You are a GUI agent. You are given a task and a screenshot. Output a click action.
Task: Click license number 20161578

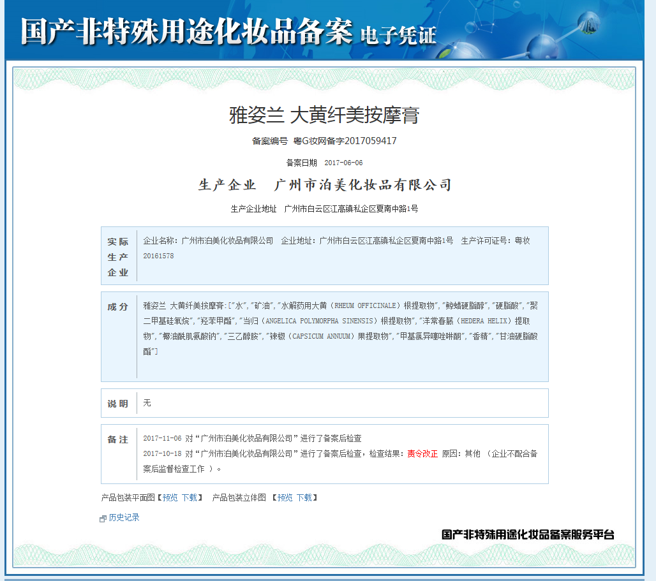158,256
